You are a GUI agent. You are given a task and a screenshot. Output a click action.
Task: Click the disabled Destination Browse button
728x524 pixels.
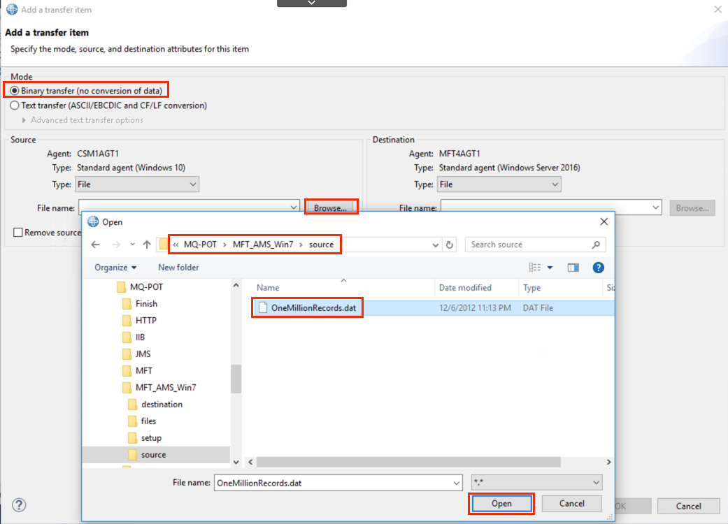[692, 208]
